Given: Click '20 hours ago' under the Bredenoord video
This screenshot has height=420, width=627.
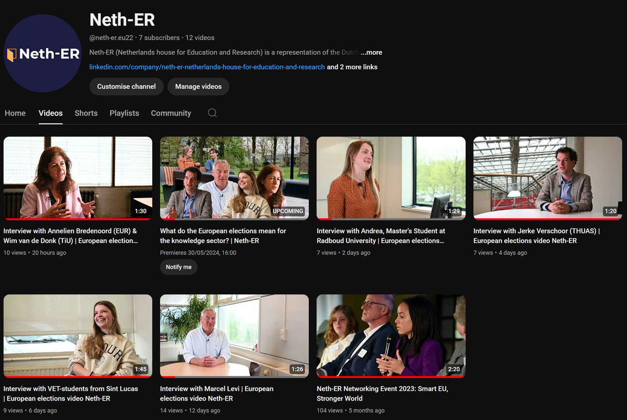Looking at the screenshot, I should click(x=49, y=253).
